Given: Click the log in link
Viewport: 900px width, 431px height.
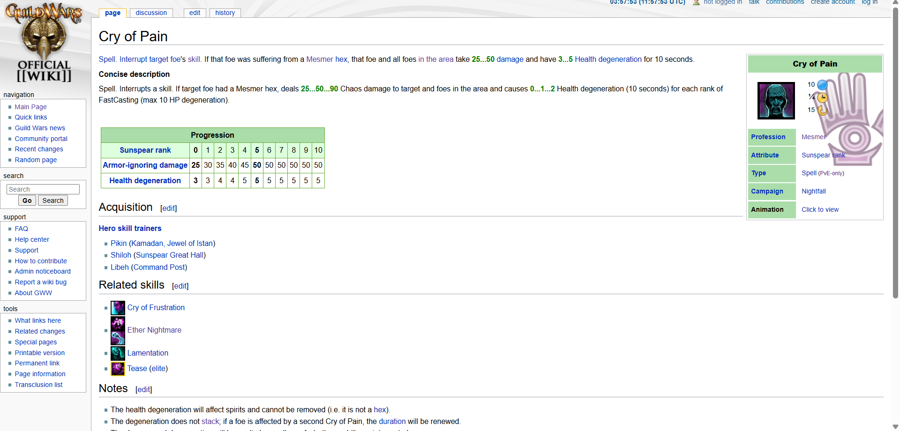Looking at the screenshot, I should (870, 2).
